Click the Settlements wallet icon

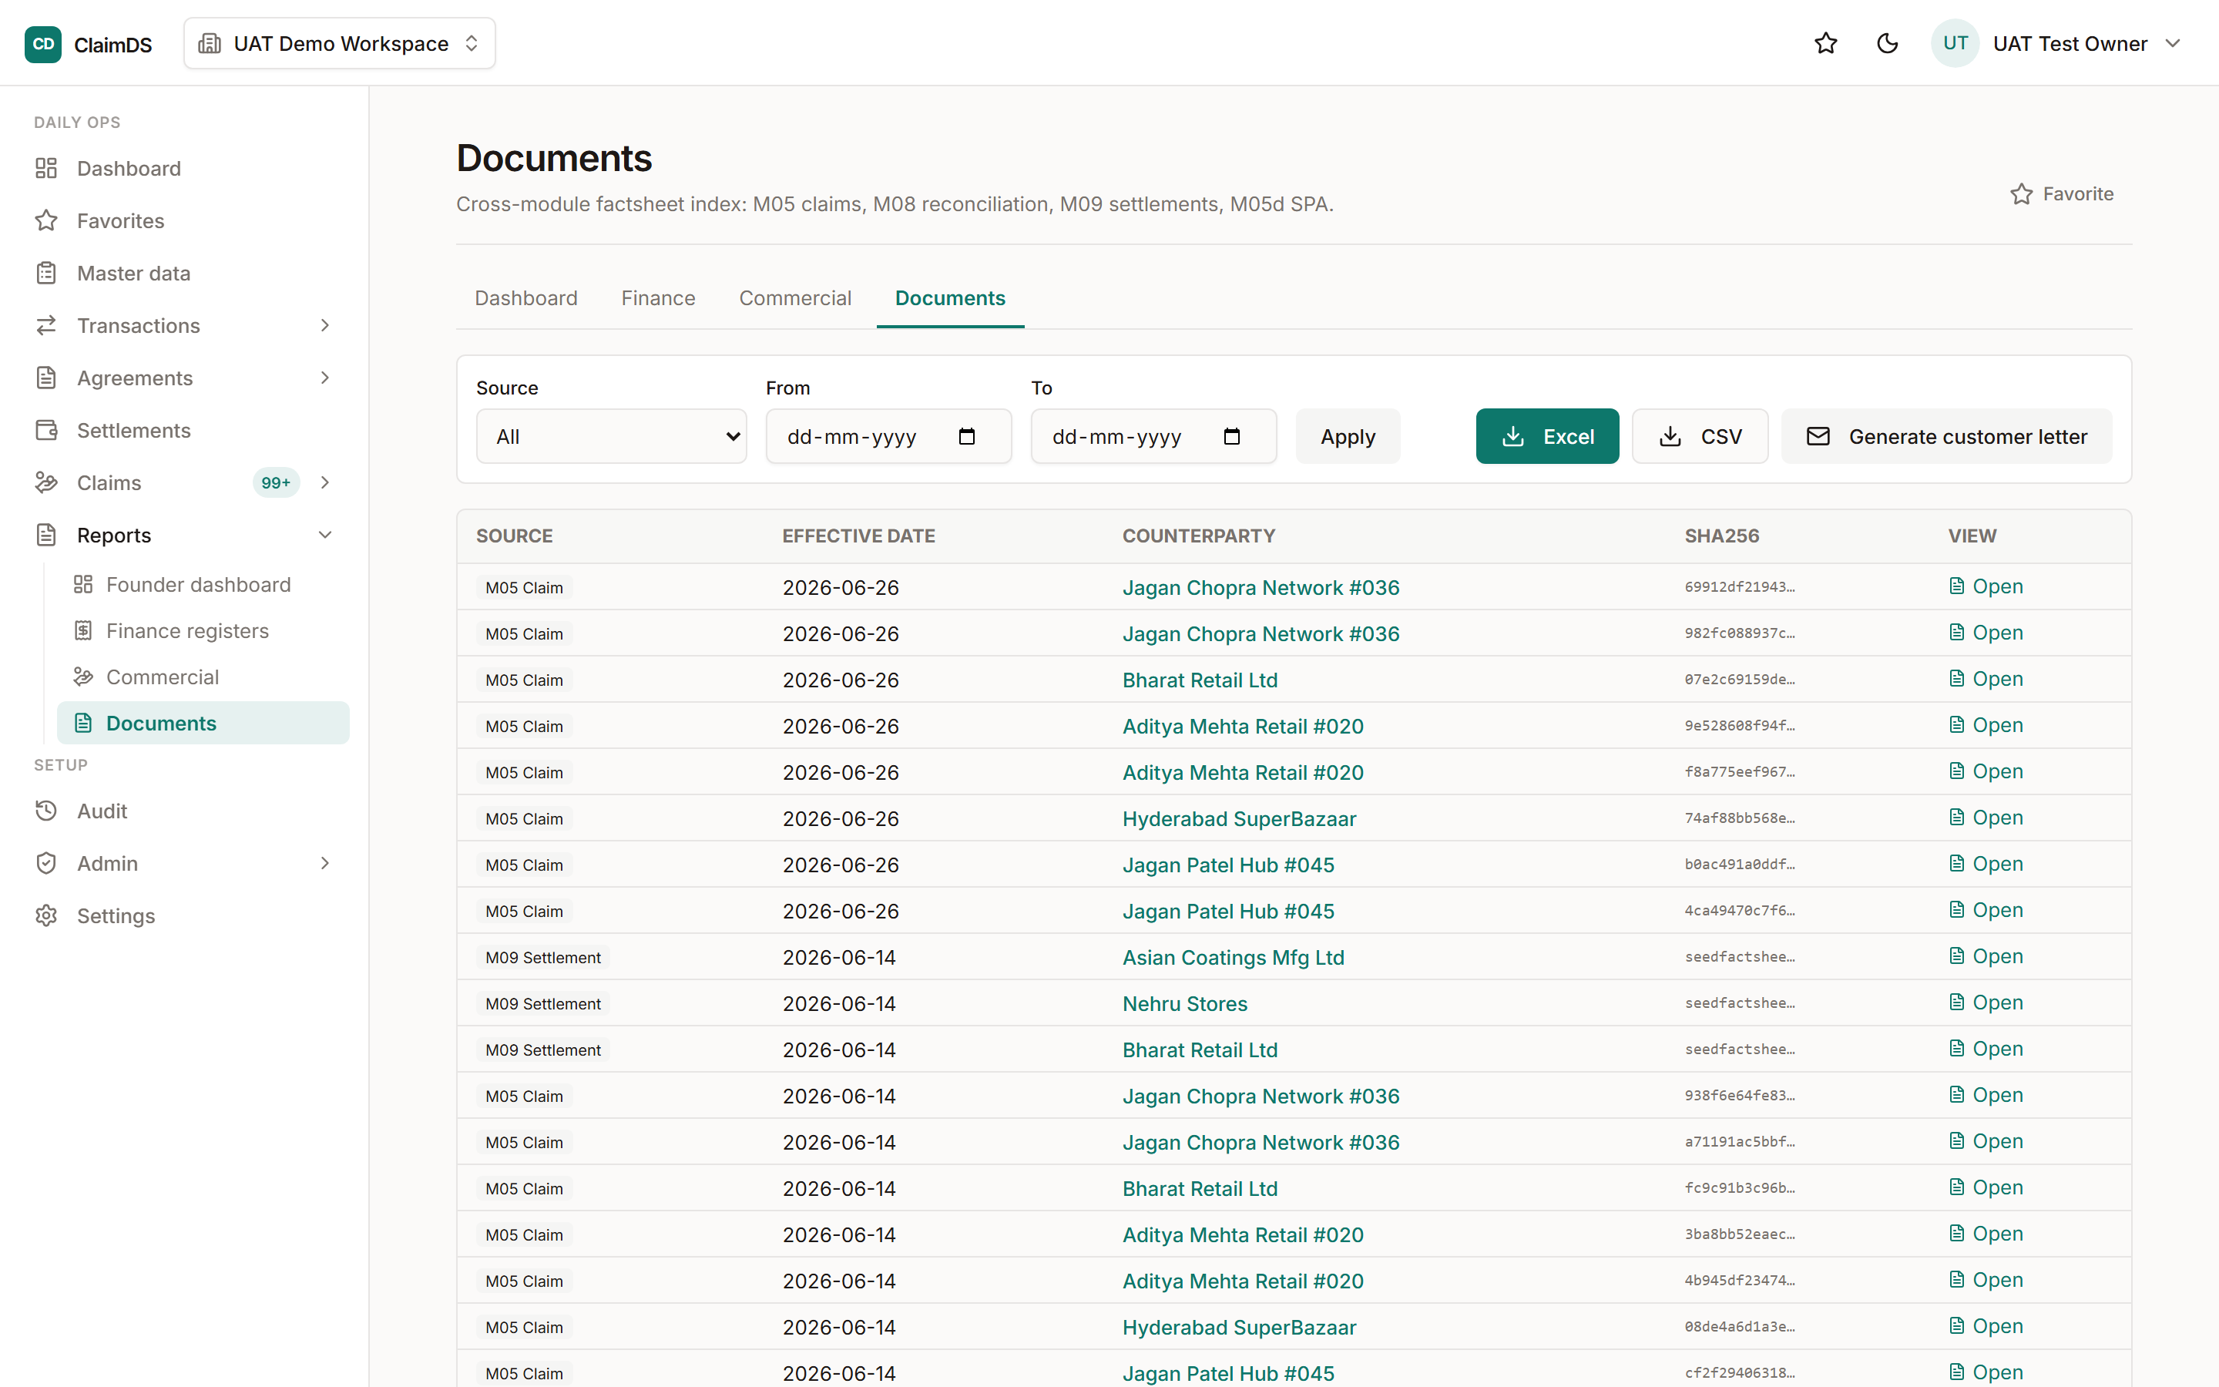tap(46, 429)
